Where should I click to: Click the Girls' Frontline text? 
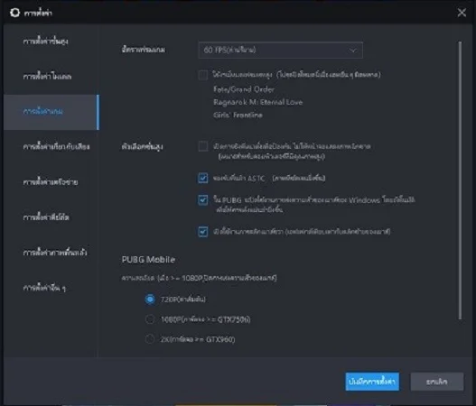click(x=238, y=115)
